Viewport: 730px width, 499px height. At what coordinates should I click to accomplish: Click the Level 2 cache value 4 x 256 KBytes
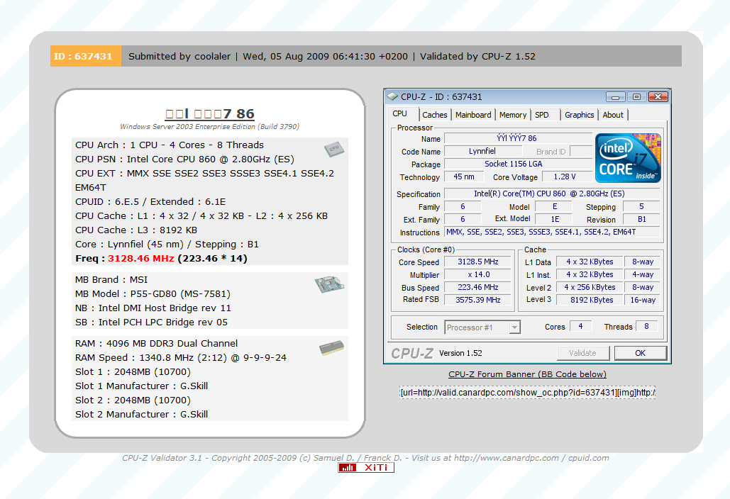point(591,287)
